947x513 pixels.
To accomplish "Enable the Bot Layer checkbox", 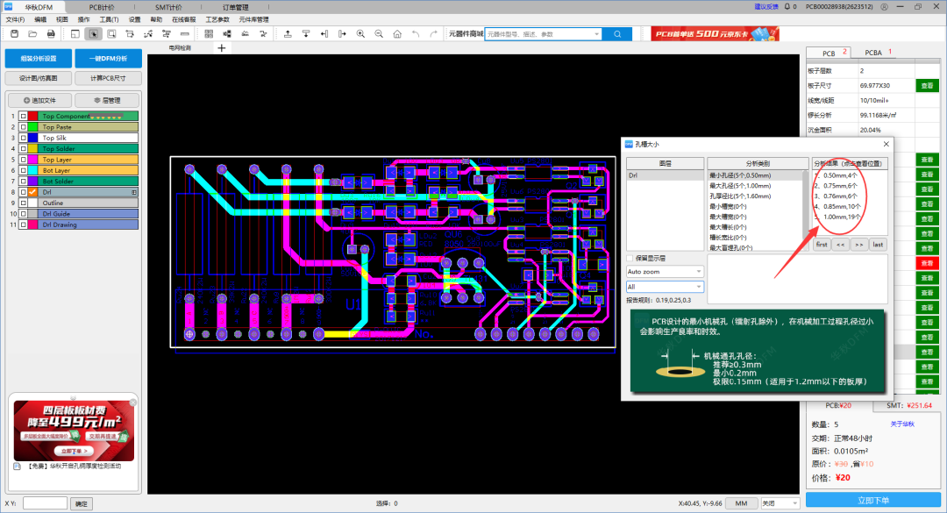I will [23, 170].
